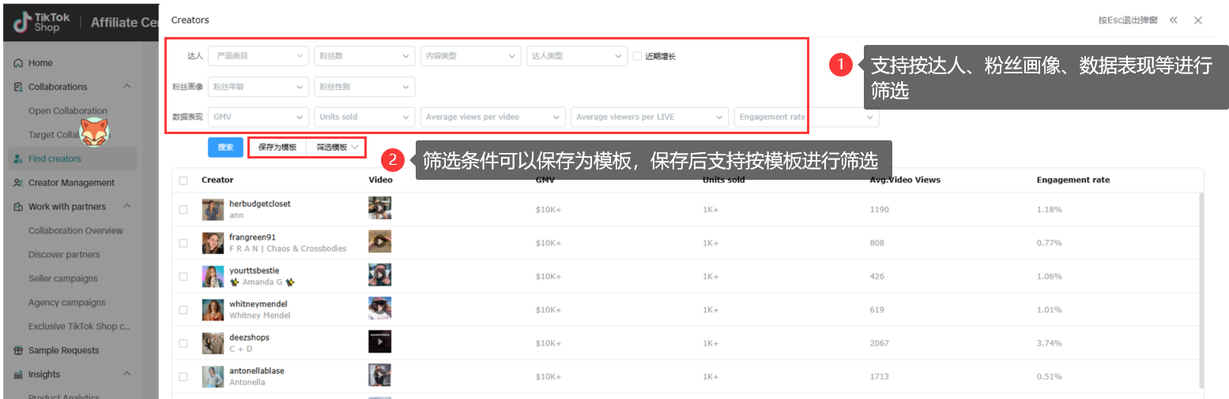Click the Find creators sidebar icon

(18, 158)
